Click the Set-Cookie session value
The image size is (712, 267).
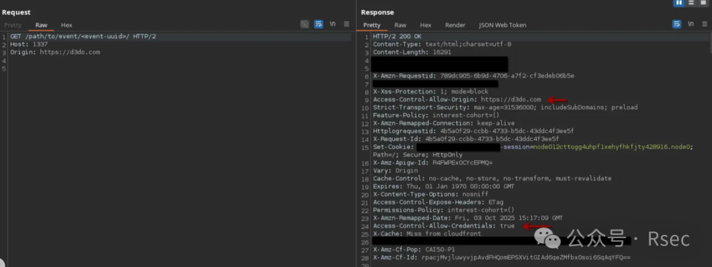coord(612,147)
